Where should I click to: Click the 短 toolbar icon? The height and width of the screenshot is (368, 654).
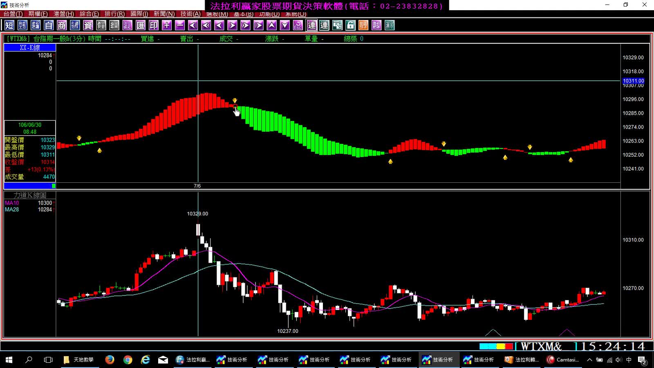[9, 25]
